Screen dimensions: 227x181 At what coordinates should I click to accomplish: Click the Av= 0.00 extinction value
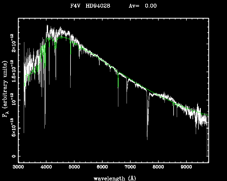click(143, 6)
